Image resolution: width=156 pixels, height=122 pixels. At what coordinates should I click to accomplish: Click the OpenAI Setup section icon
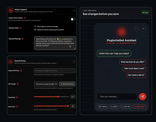pyautogui.click(x=11, y=62)
